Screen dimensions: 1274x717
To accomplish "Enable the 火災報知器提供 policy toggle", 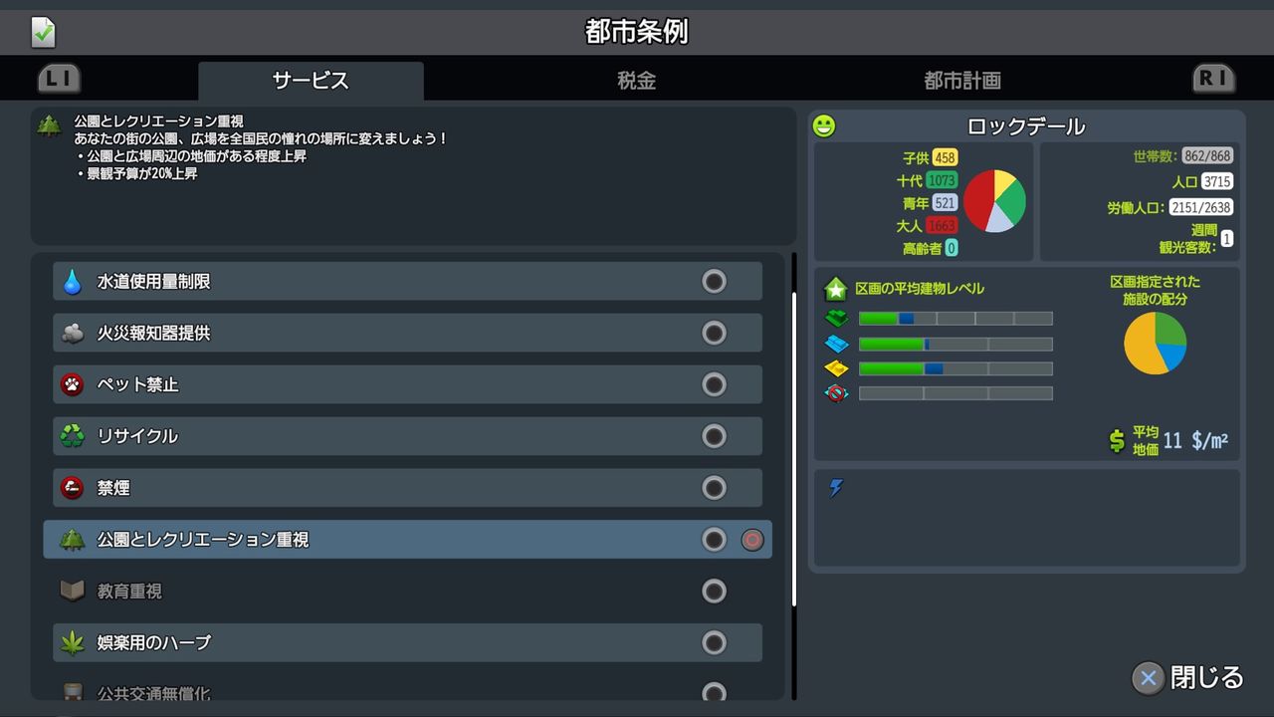I will point(715,334).
